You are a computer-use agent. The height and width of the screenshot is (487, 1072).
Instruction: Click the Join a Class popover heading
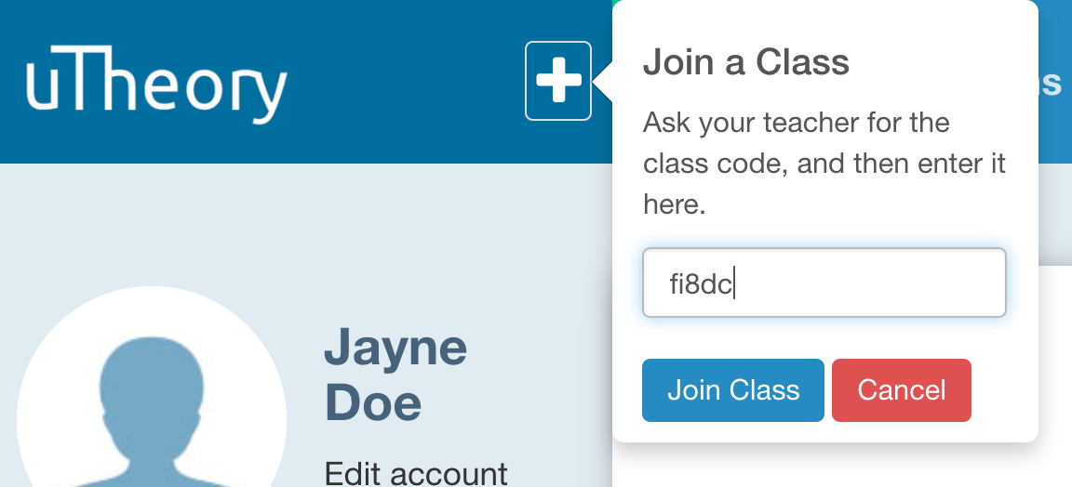pos(746,62)
